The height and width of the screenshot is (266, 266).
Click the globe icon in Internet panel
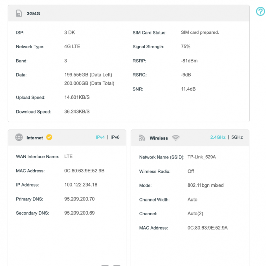19,138
